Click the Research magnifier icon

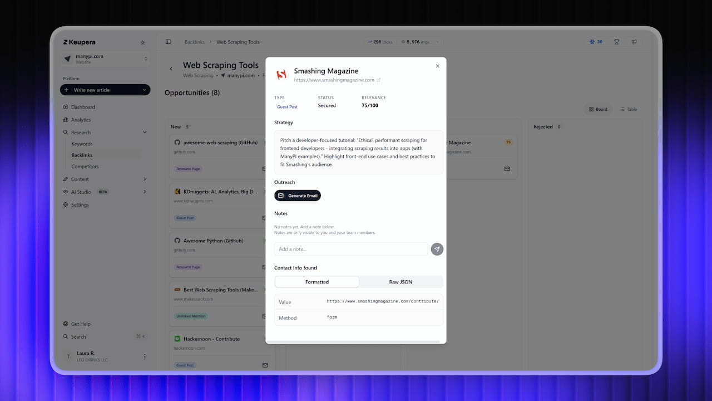[x=66, y=133]
